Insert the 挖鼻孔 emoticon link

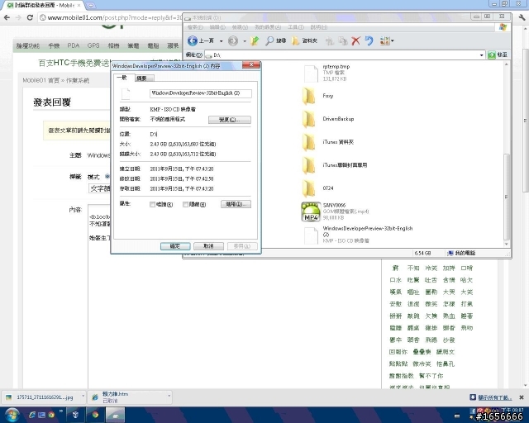click(x=445, y=364)
